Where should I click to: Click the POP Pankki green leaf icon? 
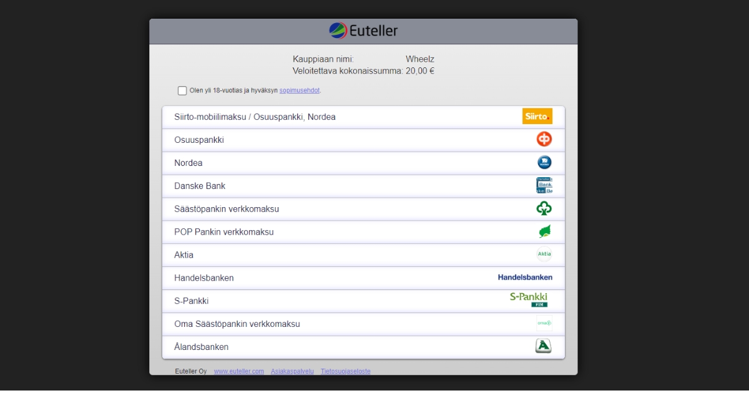(x=544, y=232)
